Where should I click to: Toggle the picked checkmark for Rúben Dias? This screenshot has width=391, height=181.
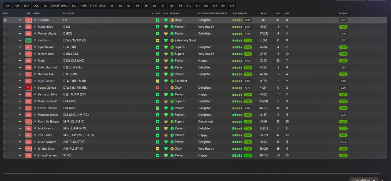point(5,27)
